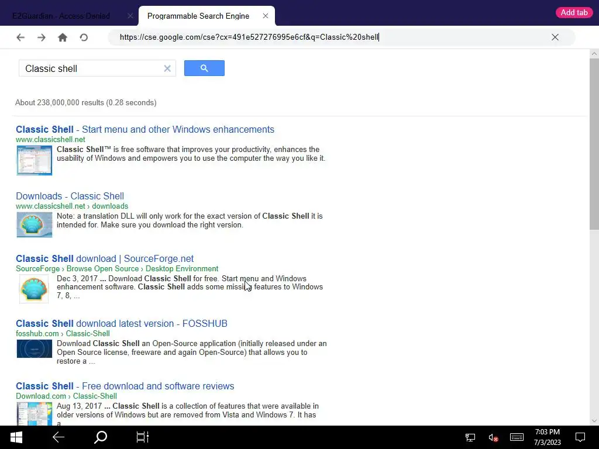Go forward using the browser forward arrow
The image size is (599, 449).
point(42,37)
